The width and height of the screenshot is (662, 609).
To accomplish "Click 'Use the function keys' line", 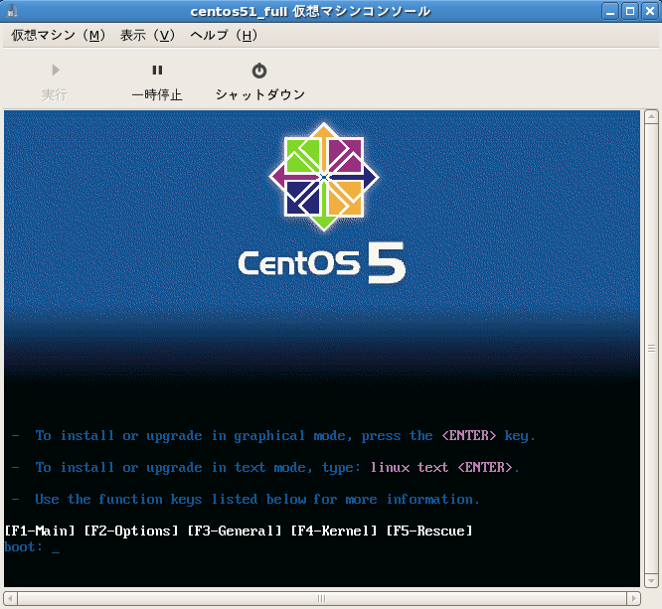I will (x=246, y=500).
